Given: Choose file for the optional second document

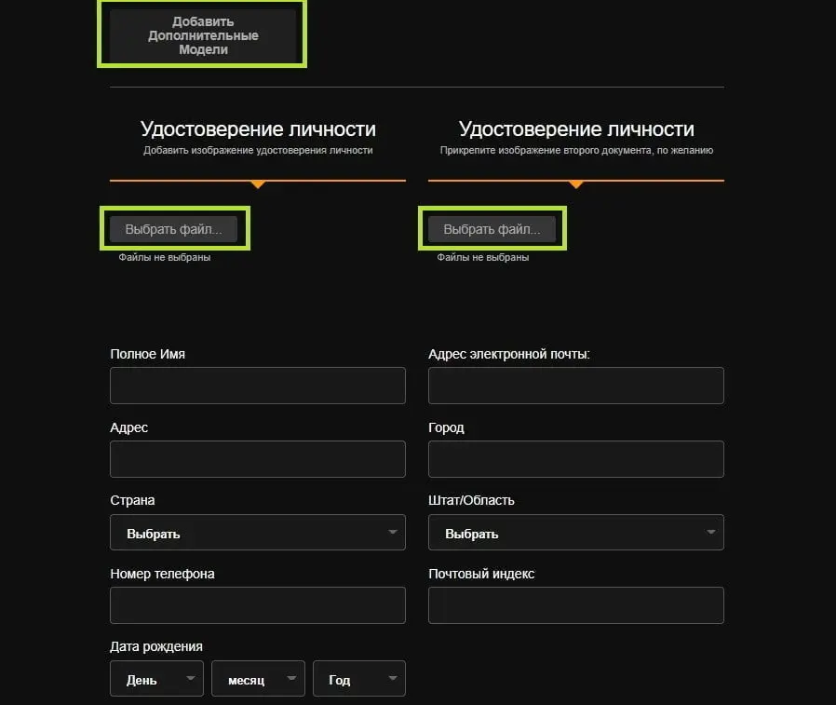Looking at the screenshot, I should point(492,229).
